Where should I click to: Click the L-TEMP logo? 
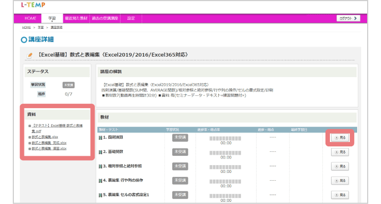33,5
